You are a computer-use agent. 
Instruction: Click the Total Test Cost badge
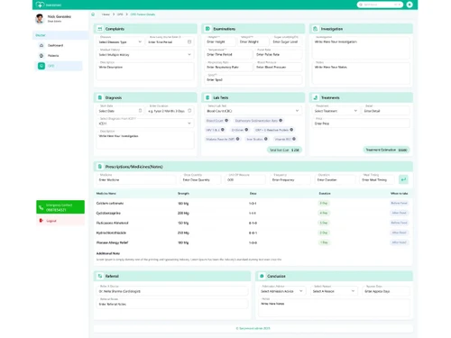click(284, 150)
